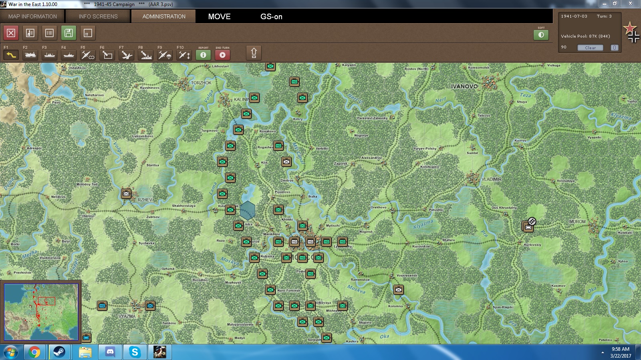
Task: Click the date text 1941-07-03
Action: pyautogui.click(x=574, y=16)
